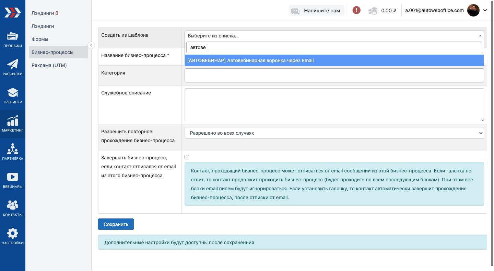Open the Партнёрка affiliate icon

click(x=13, y=149)
